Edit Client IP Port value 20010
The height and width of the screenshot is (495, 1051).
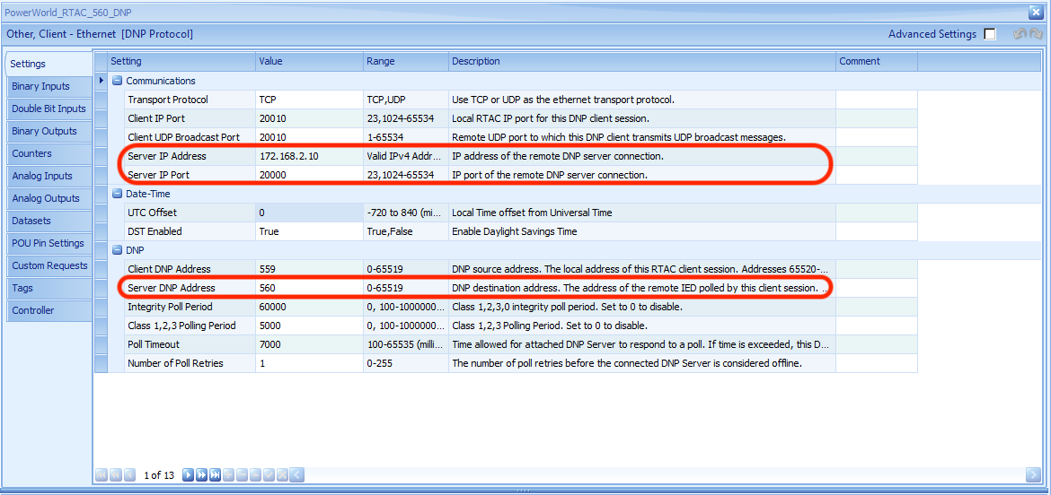(309, 118)
